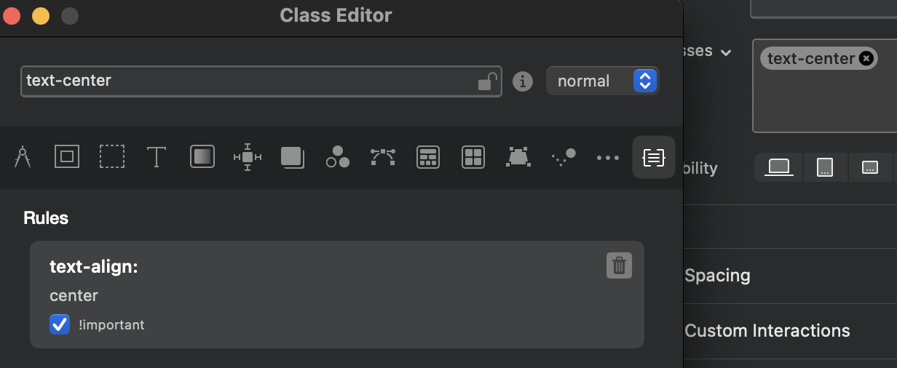Select the bezier curve path icon
Viewport: 897px width, 368px height.
click(383, 156)
